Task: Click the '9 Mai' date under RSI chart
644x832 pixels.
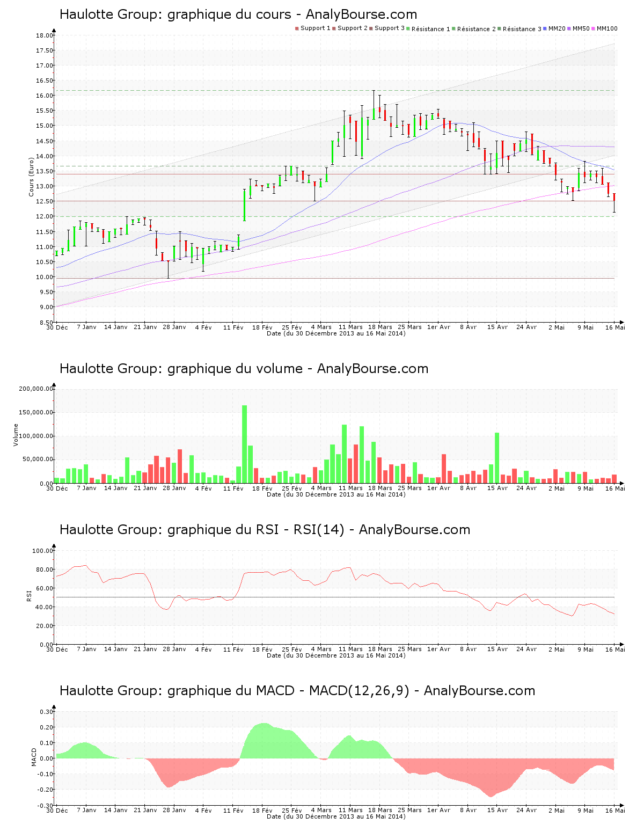Action: (586, 649)
